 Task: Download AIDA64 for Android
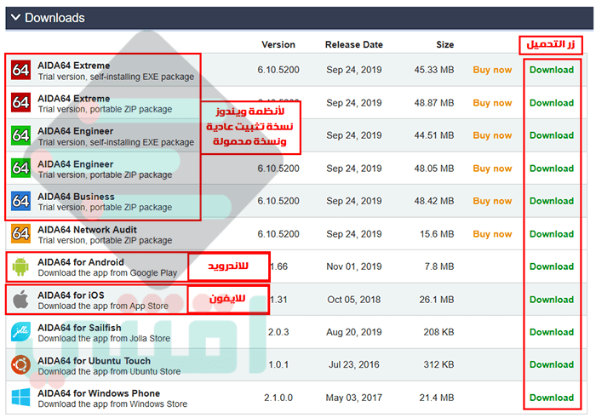coord(552,266)
